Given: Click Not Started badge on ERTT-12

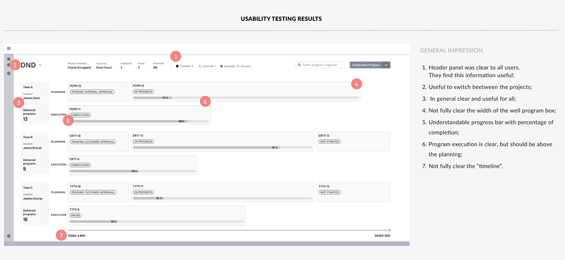Looking at the screenshot, I should point(330,142).
